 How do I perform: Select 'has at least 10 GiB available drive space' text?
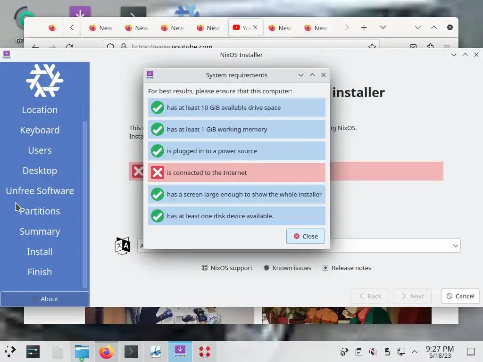click(x=224, y=108)
